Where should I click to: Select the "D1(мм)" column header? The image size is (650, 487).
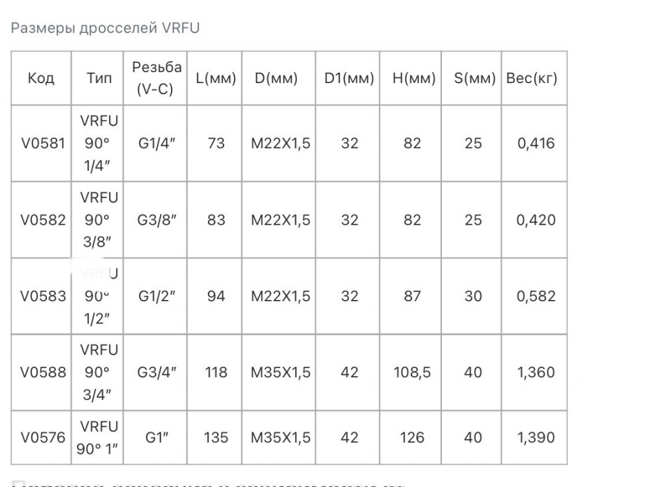click(349, 79)
